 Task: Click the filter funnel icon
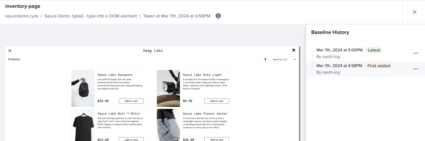tap(265, 59)
